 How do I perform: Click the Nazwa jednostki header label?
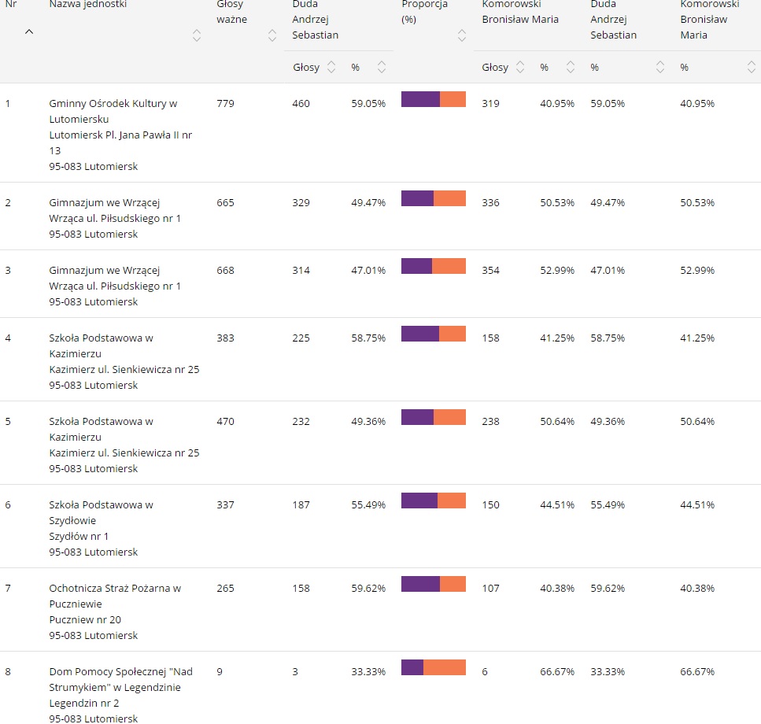pos(87,5)
